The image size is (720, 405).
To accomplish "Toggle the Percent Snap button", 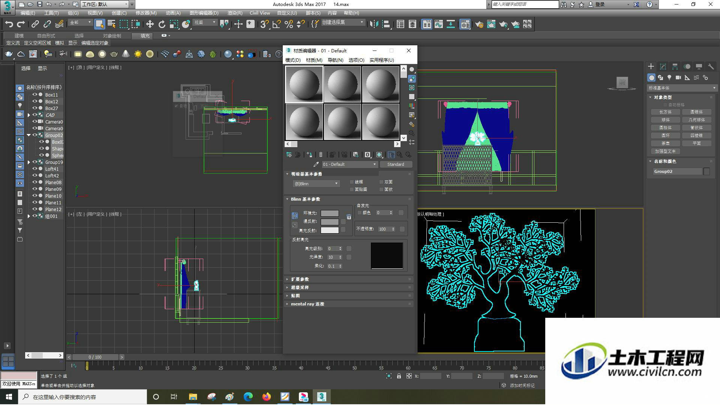I will point(288,24).
